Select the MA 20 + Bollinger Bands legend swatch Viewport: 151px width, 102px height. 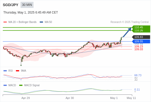pyautogui.click(x=5, y=22)
